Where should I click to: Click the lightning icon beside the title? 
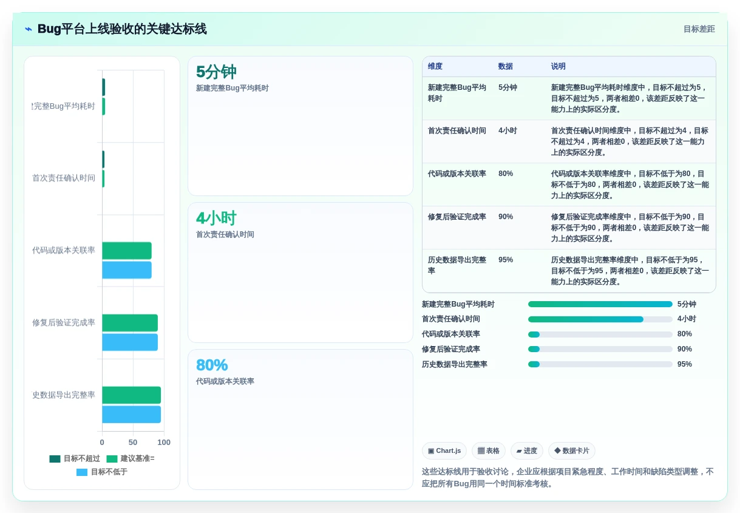point(29,29)
